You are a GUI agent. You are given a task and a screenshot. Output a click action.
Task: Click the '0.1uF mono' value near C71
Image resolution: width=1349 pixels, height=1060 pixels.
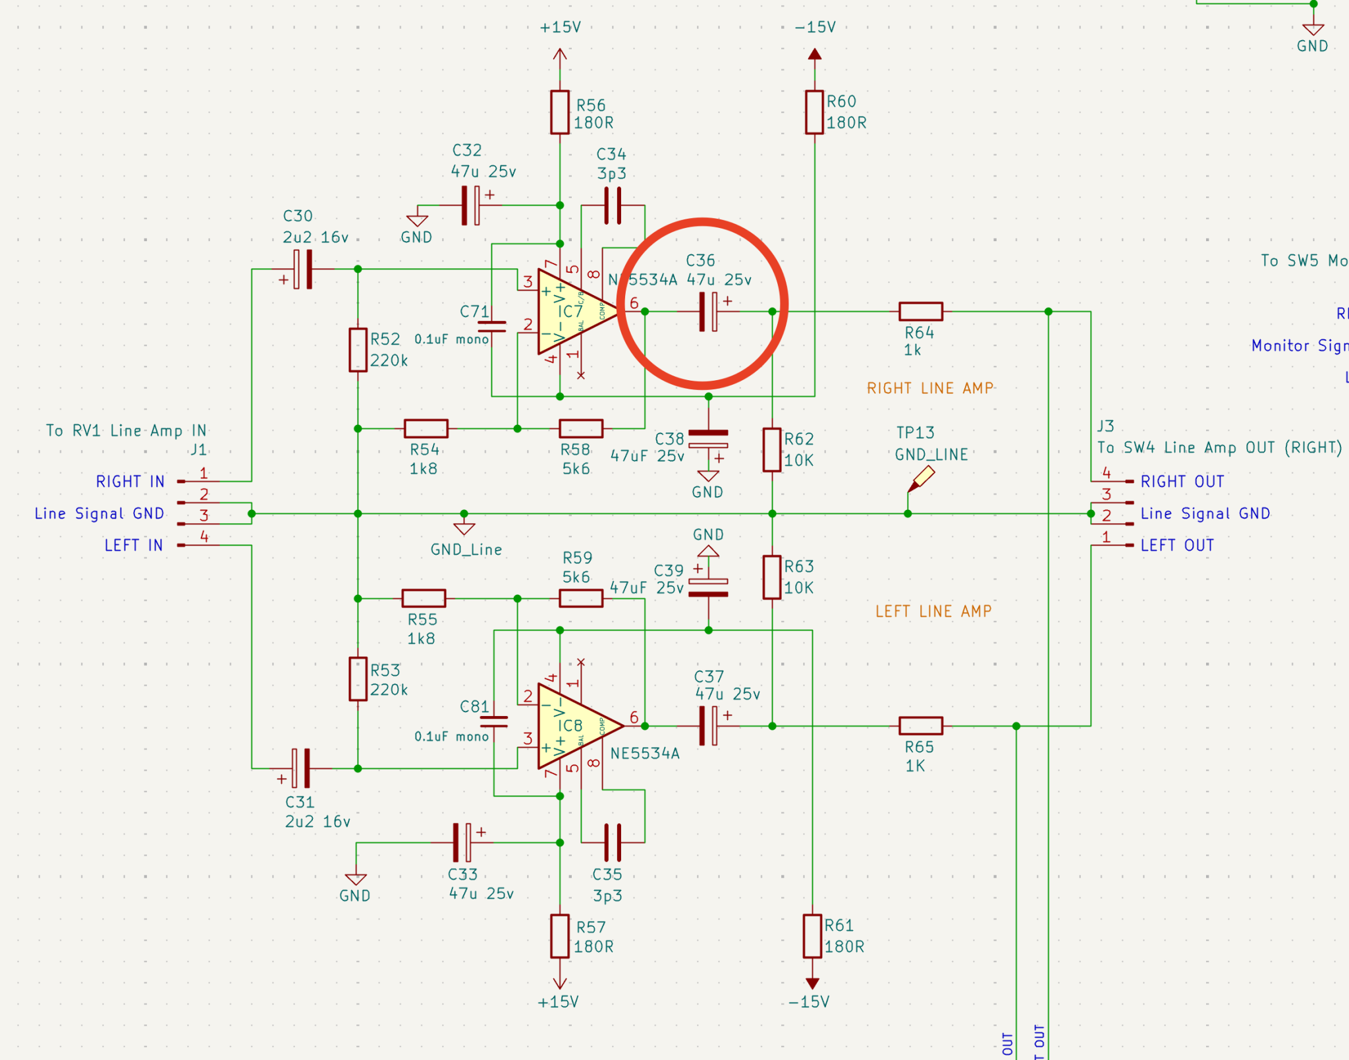tap(452, 339)
